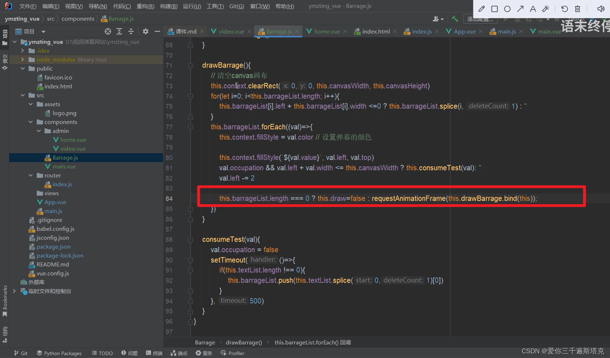Select the text annotation tool
610x358 pixels.
(533, 9)
